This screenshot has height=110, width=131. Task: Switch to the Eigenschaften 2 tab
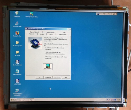click(34, 32)
